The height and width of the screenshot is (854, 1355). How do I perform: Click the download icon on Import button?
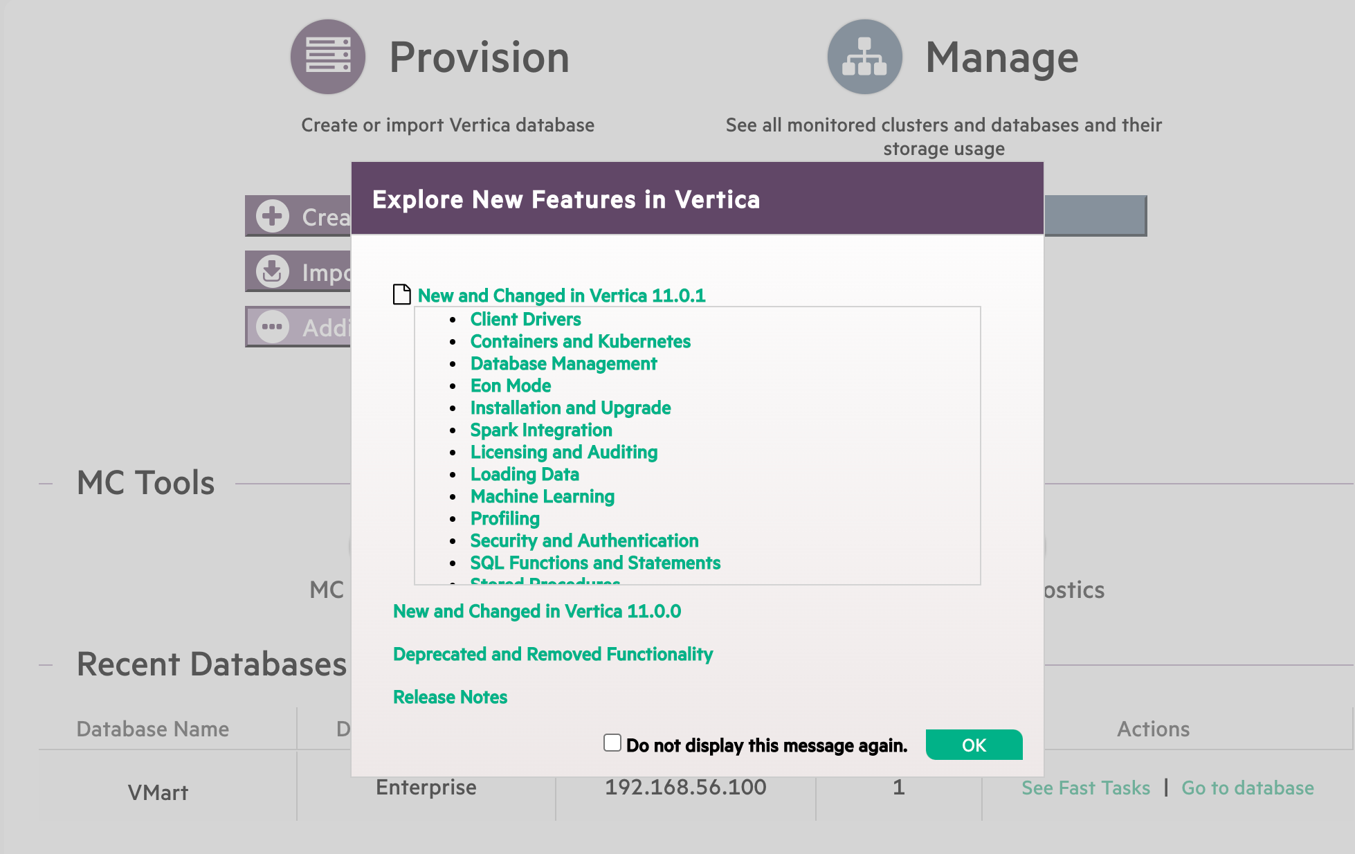(x=273, y=271)
